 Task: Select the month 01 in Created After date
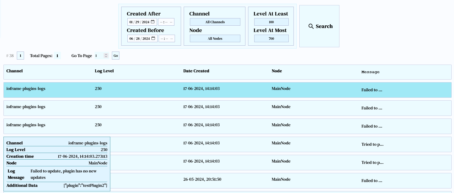coord(131,22)
